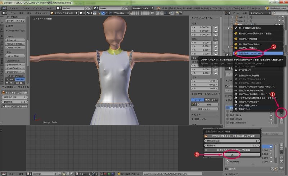Select the rotate manipulator arc icon
This screenshot has height=176, width=288.
pyautogui.click(x=107, y=13)
